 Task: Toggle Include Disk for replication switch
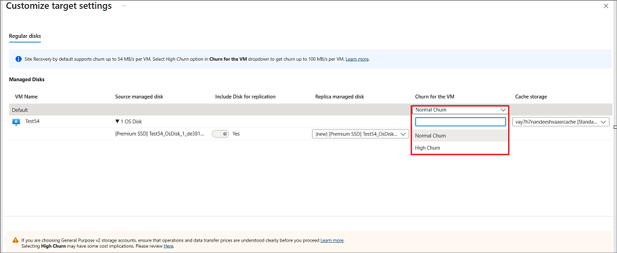pyautogui.click(x=220, y=134)
